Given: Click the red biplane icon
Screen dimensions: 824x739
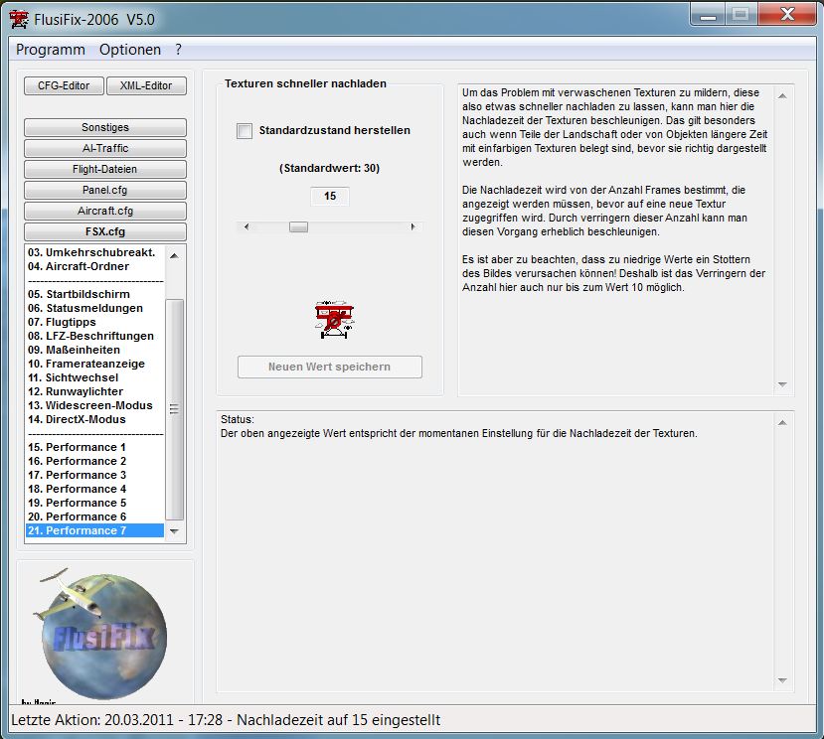Looking at the screenshot, I should pyautogui.click(x=334, y=320).
